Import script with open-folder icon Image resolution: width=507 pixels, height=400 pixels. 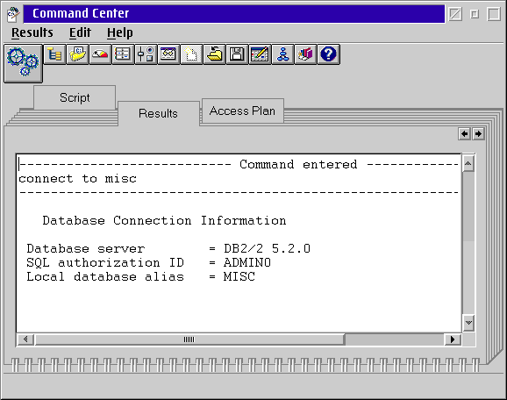pos(214,54)
